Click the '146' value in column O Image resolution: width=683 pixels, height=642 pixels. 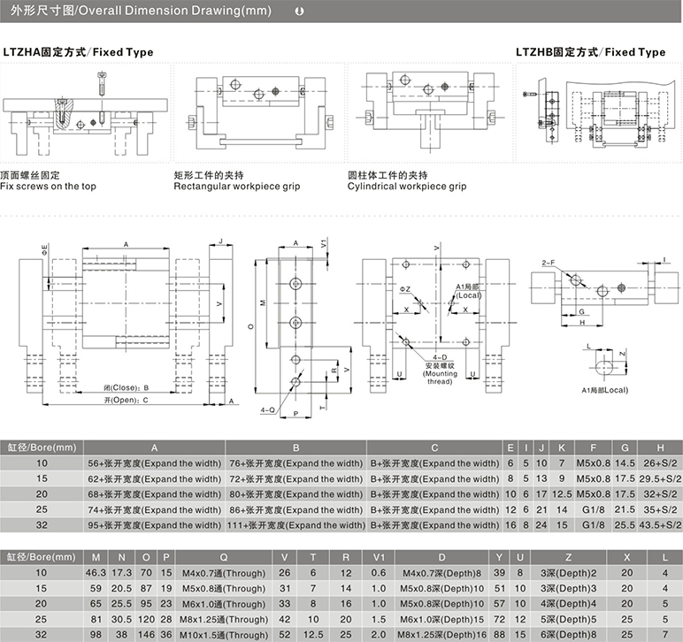click(146, 635)
